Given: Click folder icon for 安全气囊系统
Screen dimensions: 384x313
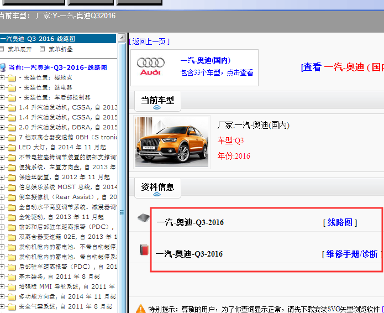Looking at the screenshot, I should 12,307.
